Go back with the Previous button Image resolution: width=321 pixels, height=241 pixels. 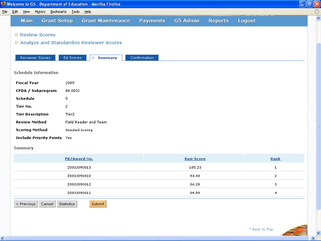coord(26,204)
